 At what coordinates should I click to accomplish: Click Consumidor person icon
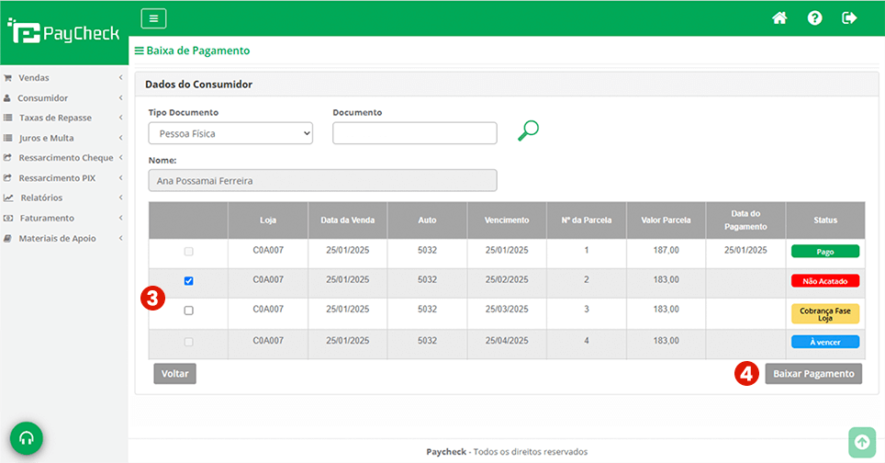coord(7,98)
